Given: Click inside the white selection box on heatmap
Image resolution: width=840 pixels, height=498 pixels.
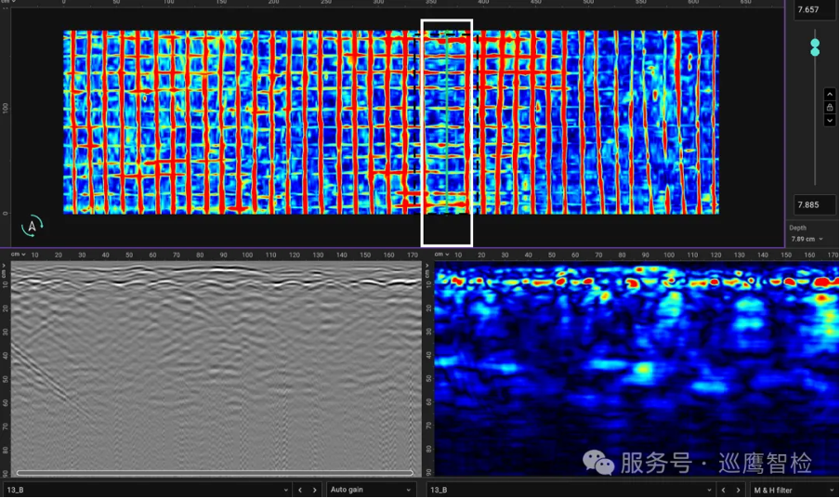Looking at the screenshot, I should pos(447,130).
